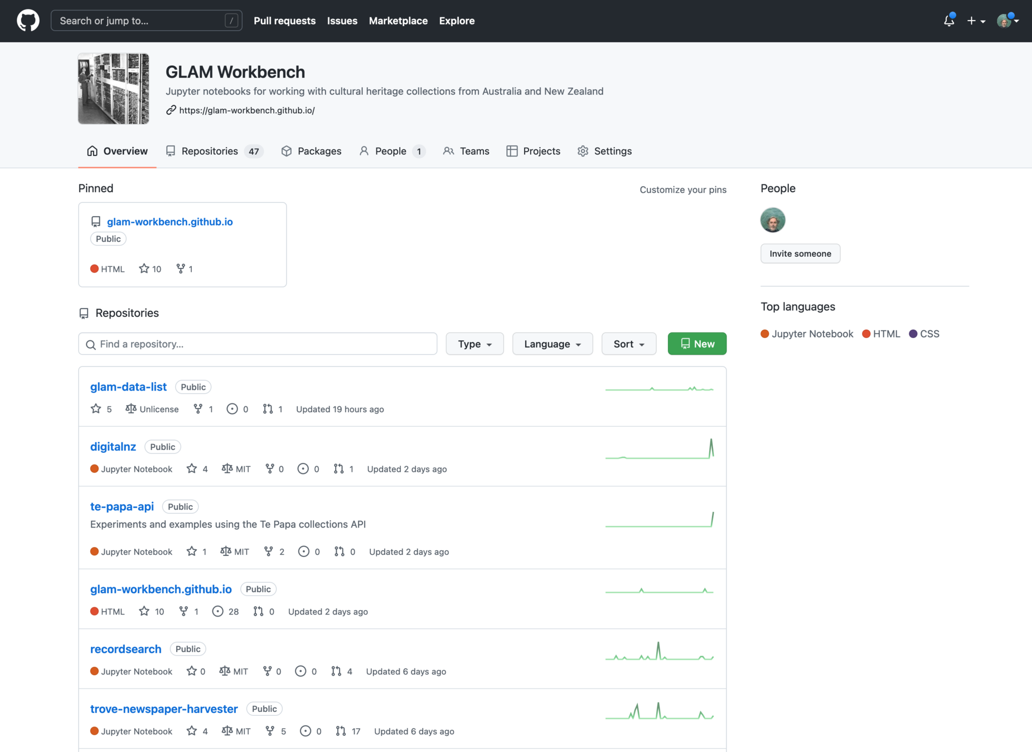Open glam-workbench.github.io in repository list

click(x=161, y=589)
